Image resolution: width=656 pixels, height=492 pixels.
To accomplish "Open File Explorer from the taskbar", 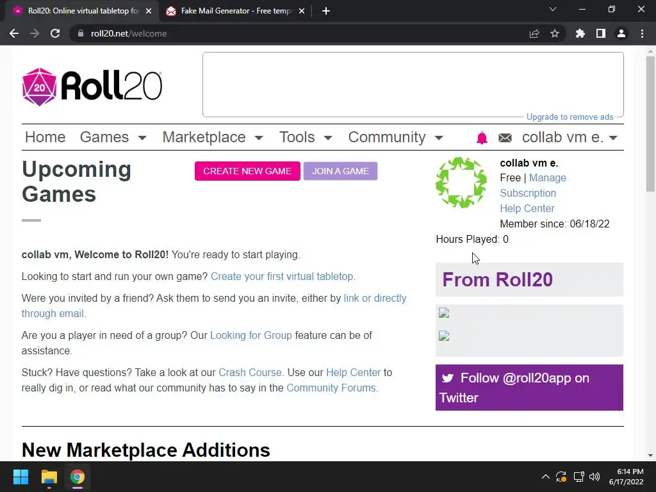I will tap(49, 477).
